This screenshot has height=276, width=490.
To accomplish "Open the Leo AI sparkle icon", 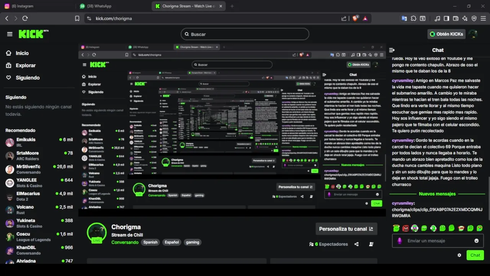I will 465,18.
